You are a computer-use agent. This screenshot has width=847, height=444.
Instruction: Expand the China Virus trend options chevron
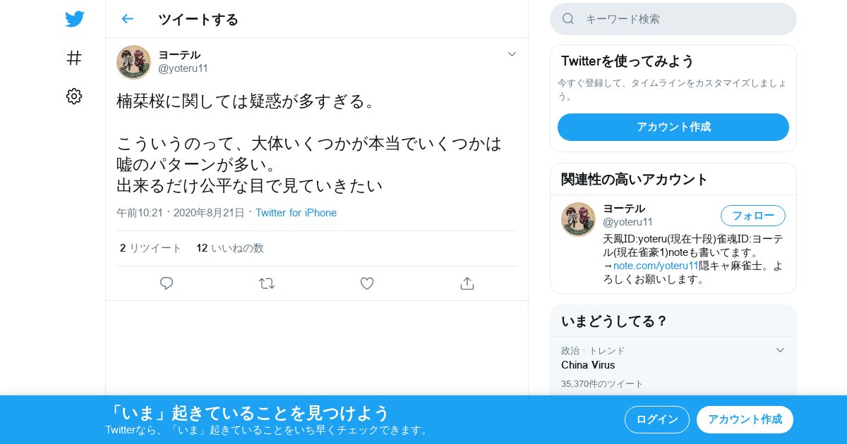pyautogui.click(x=780, y=350)
